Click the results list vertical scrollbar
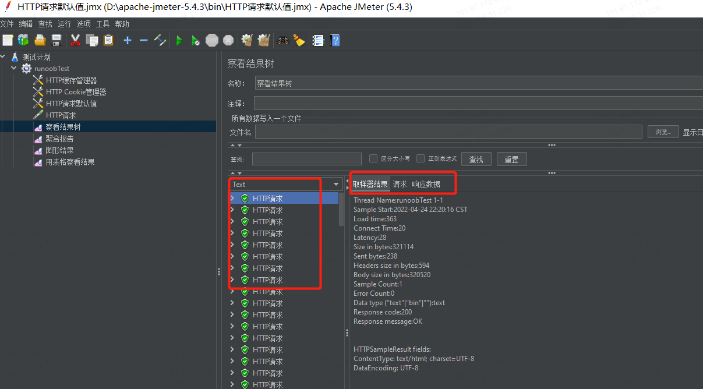The width and height of the screenshot is (703, 389). [341, 210]
